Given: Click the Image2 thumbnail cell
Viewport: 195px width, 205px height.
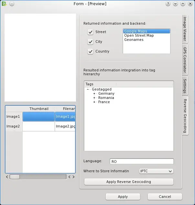Looking at the screenshot, I should pyautogui.click(x=39, y=127).
